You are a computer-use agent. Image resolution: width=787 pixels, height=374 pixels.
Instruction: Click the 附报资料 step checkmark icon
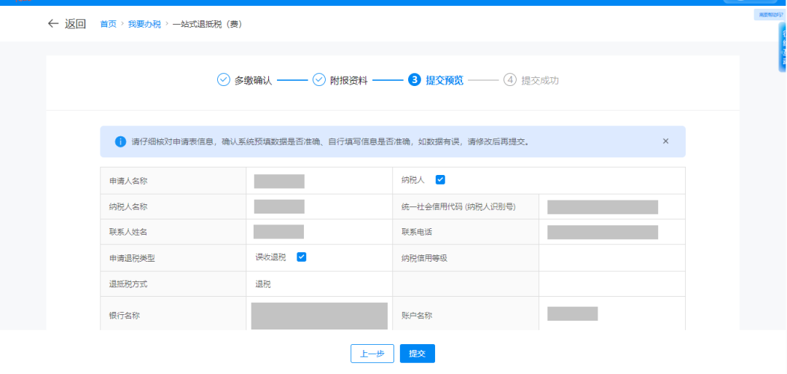(x=319, y=79)
